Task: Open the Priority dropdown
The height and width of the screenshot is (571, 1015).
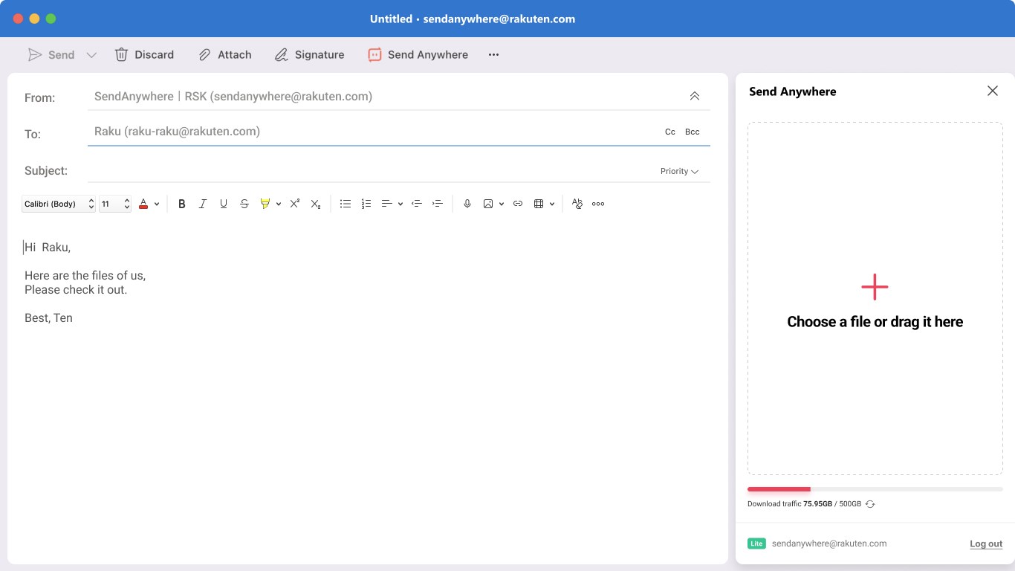Action: pos(679,171)
